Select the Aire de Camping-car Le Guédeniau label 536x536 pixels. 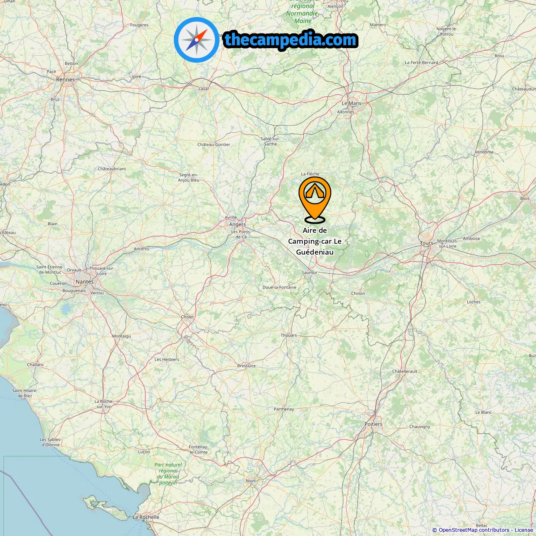[315, 241]
